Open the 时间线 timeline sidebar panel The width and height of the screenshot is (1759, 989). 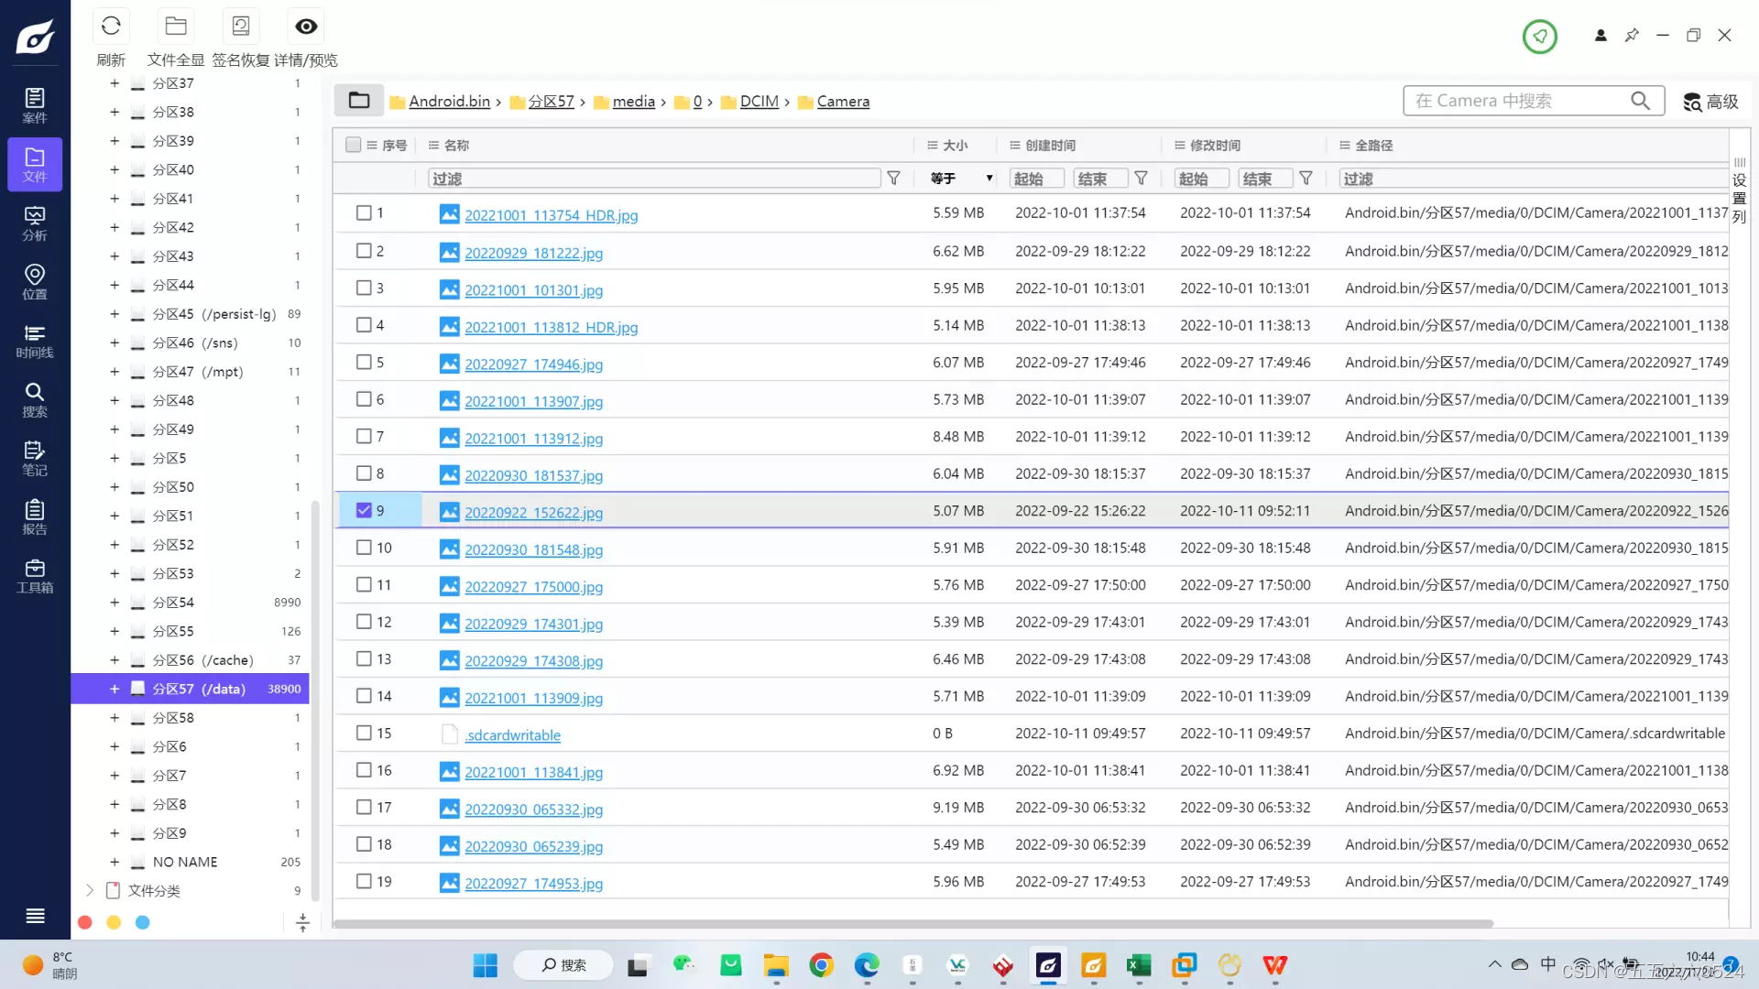(x=35, y=341)
